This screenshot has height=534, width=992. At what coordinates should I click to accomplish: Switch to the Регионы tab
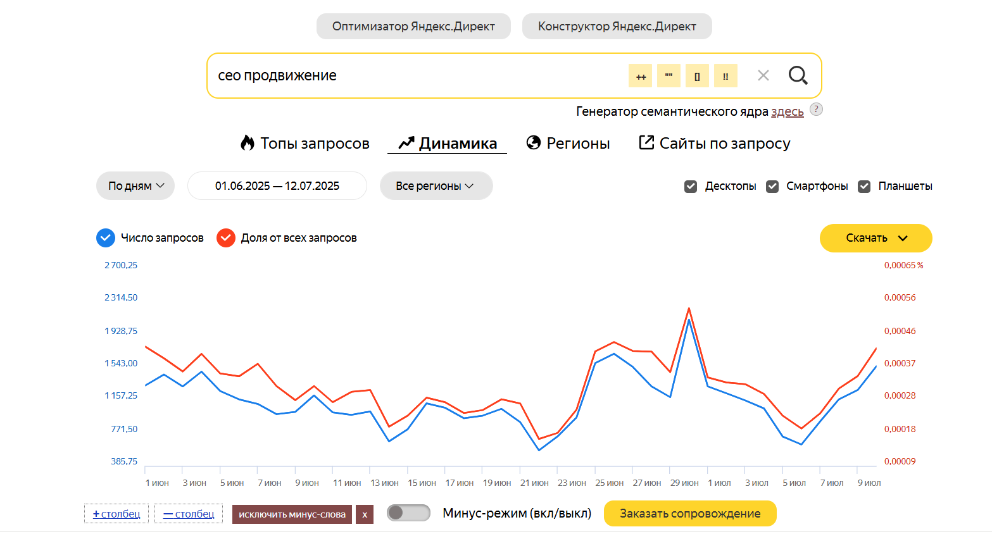[x=568, y=143]
